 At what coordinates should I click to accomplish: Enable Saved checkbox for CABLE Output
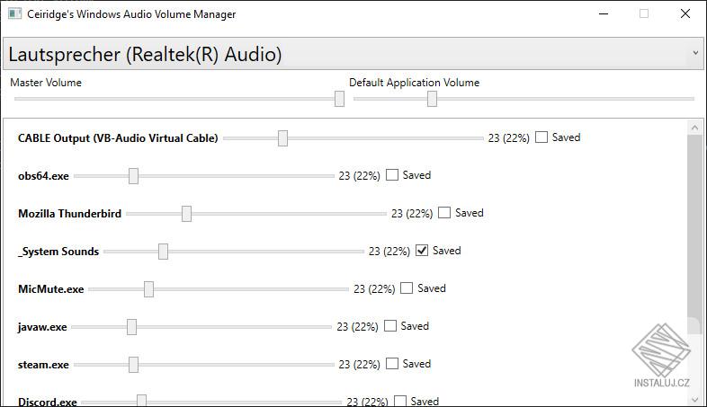(541, 137)
